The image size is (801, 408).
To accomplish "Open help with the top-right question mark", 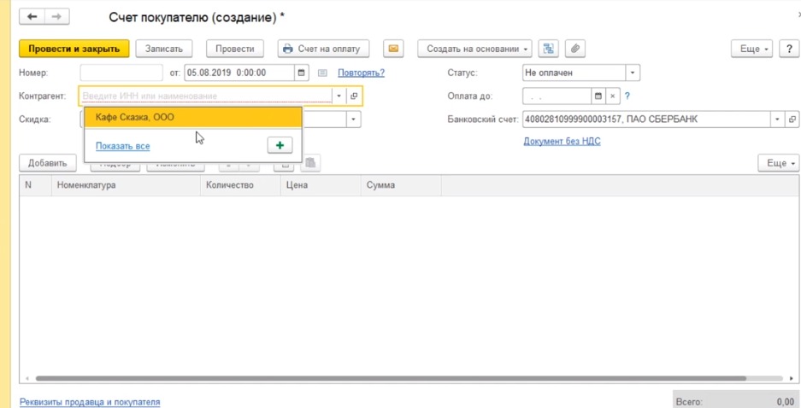I will (792, 49).
